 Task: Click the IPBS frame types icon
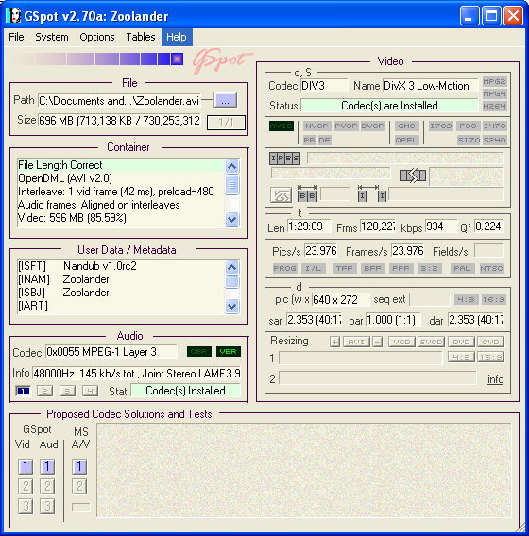[x=284, y=159]
